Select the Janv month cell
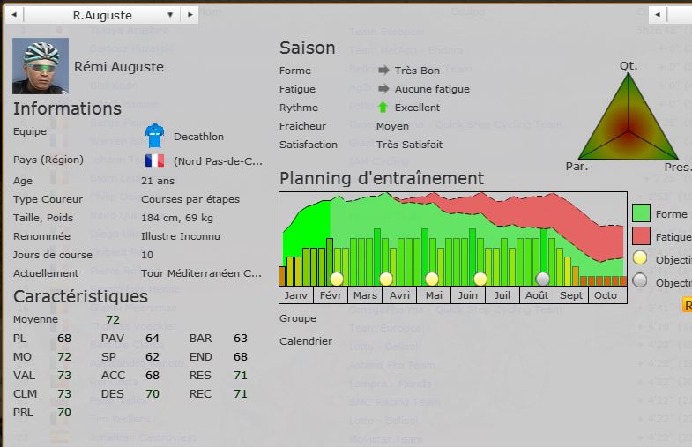Viewport: 692px width, 447px height. click(x=296, y=295)
